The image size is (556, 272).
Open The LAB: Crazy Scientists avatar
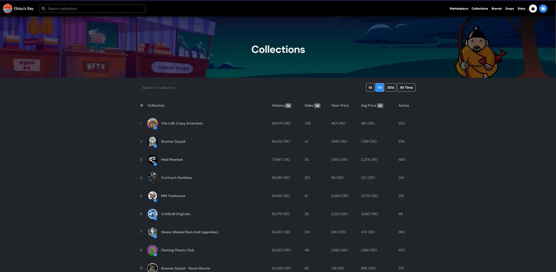[152, 123]
